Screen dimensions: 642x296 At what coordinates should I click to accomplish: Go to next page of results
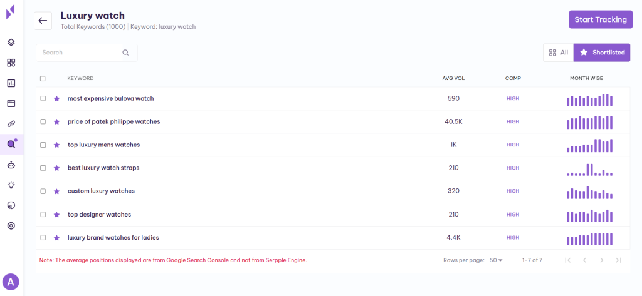(x=601, y=260)
